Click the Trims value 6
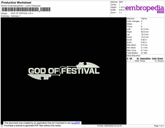 (x=142, y=26)
